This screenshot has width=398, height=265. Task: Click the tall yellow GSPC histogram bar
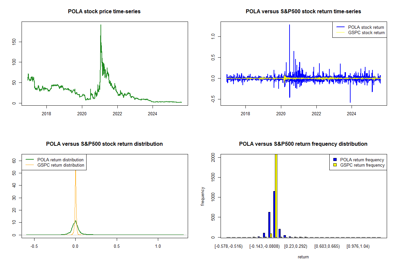pyautogui.click(x=276, y=195)
